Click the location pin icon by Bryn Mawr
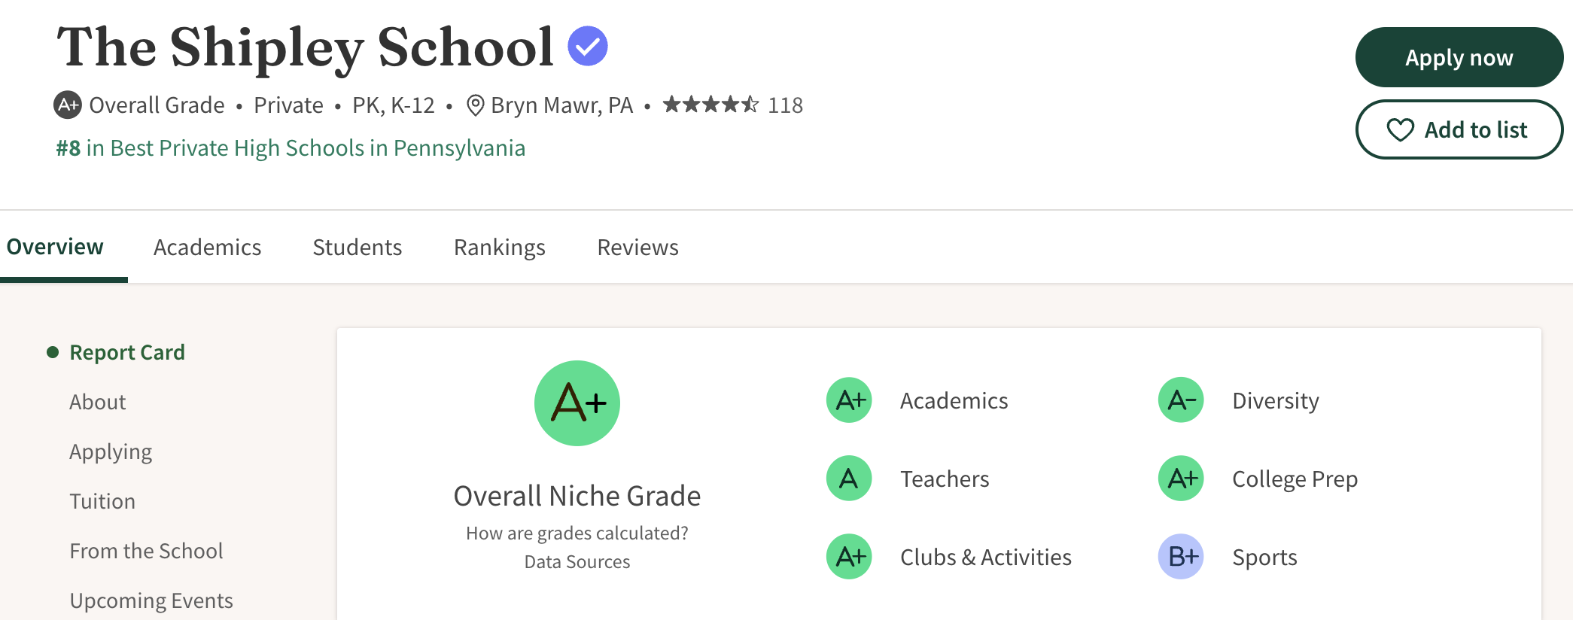1573x620 pixels. click(x=475, y=105)
